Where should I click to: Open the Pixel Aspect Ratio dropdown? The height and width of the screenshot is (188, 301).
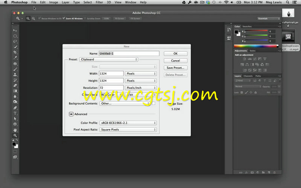point(128,129)
